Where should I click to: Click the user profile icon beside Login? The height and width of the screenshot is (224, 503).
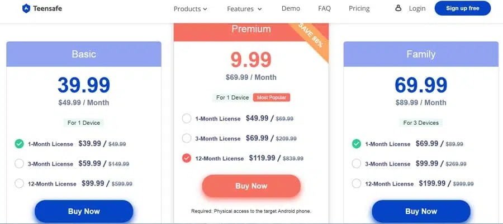point(398,8)
